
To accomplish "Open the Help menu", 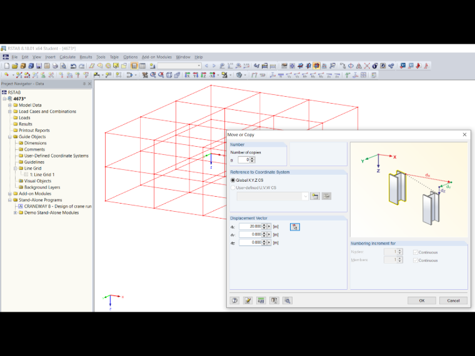I will (199, 57).
